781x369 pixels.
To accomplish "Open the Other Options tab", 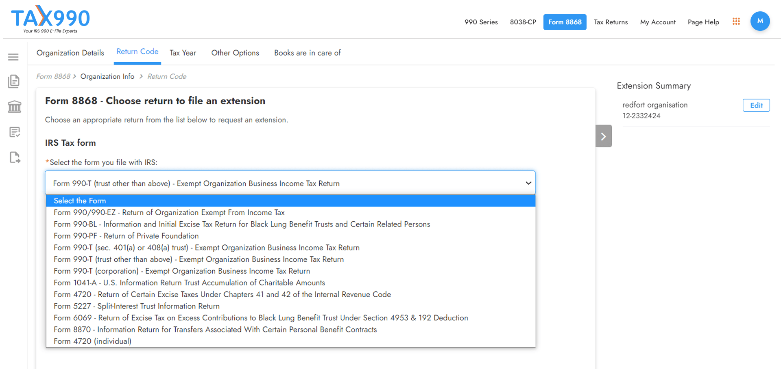I will point(235,53).
